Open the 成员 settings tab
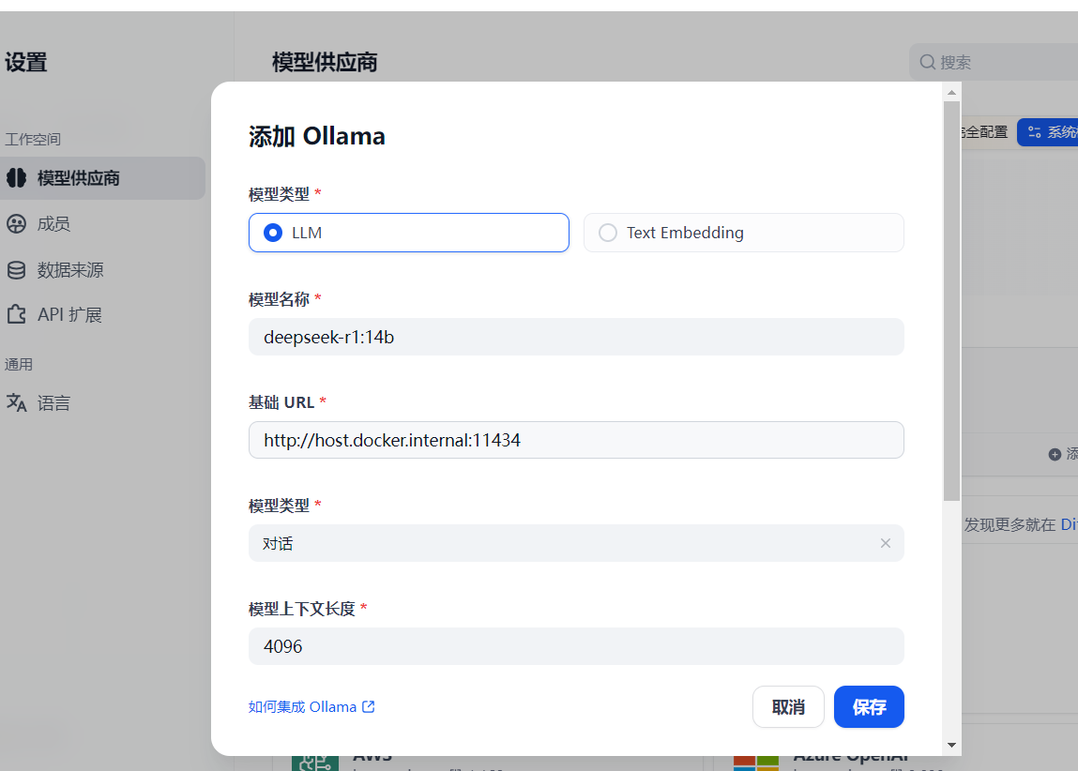 tap(53, 224)
